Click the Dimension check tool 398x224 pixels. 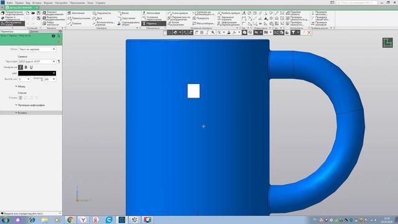point(319,24)
